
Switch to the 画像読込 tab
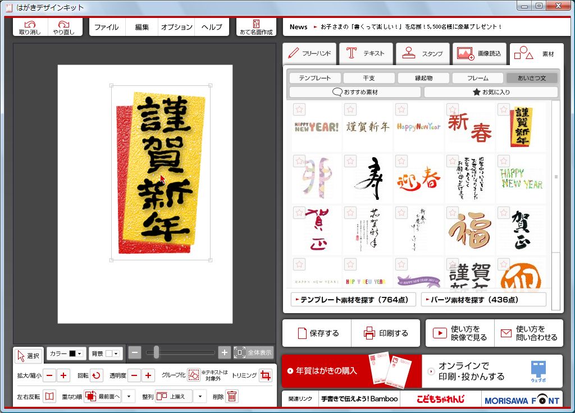point(480,53)
